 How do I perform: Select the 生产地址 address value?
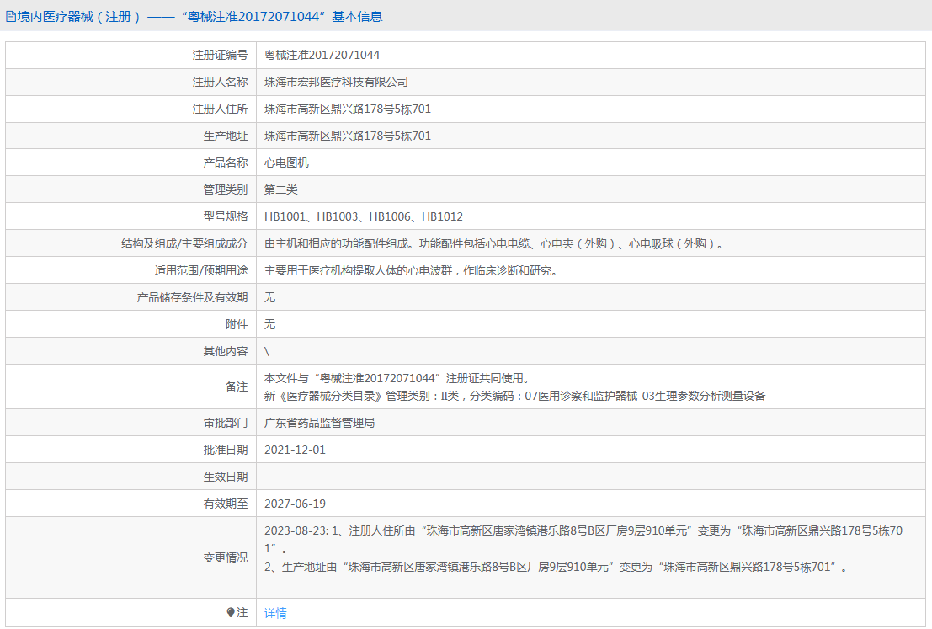click(x=348, y=136)
